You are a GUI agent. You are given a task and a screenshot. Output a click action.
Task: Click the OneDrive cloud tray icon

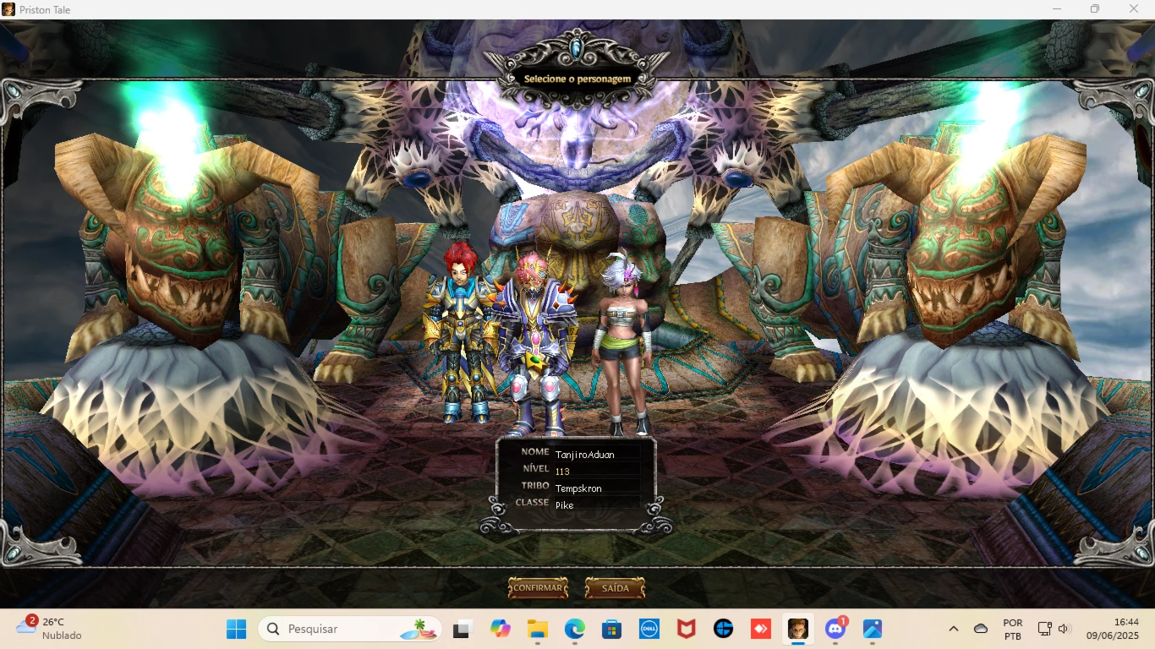[x=981, y=629]
